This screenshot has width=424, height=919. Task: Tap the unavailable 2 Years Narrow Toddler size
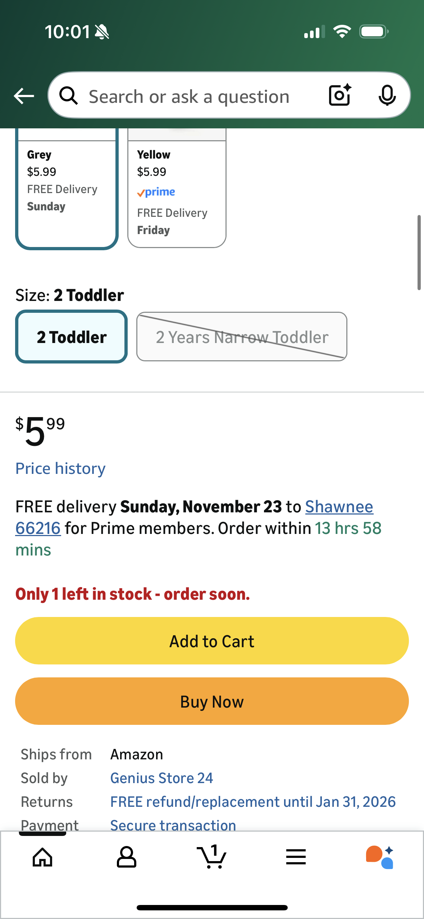(x=241, y=337)
